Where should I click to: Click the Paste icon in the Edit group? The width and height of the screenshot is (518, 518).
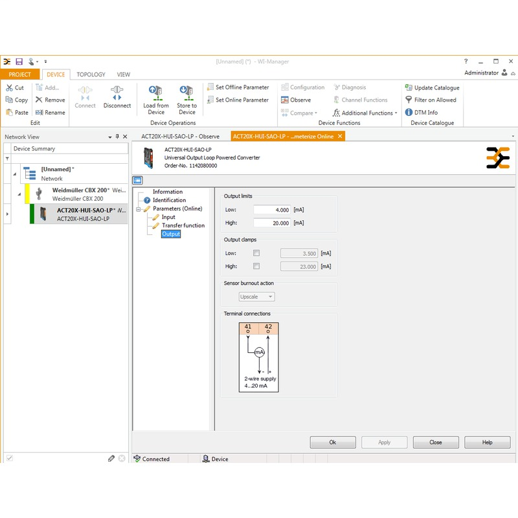(9, 112)
